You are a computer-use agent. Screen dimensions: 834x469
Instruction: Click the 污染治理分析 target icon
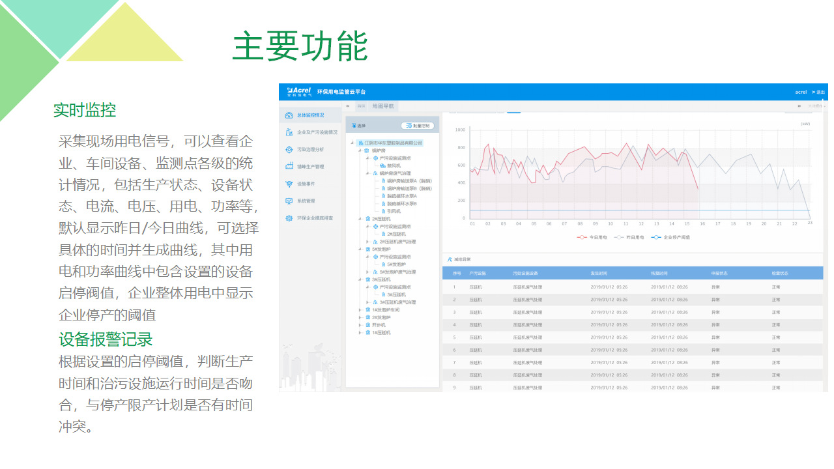point(289,149)
